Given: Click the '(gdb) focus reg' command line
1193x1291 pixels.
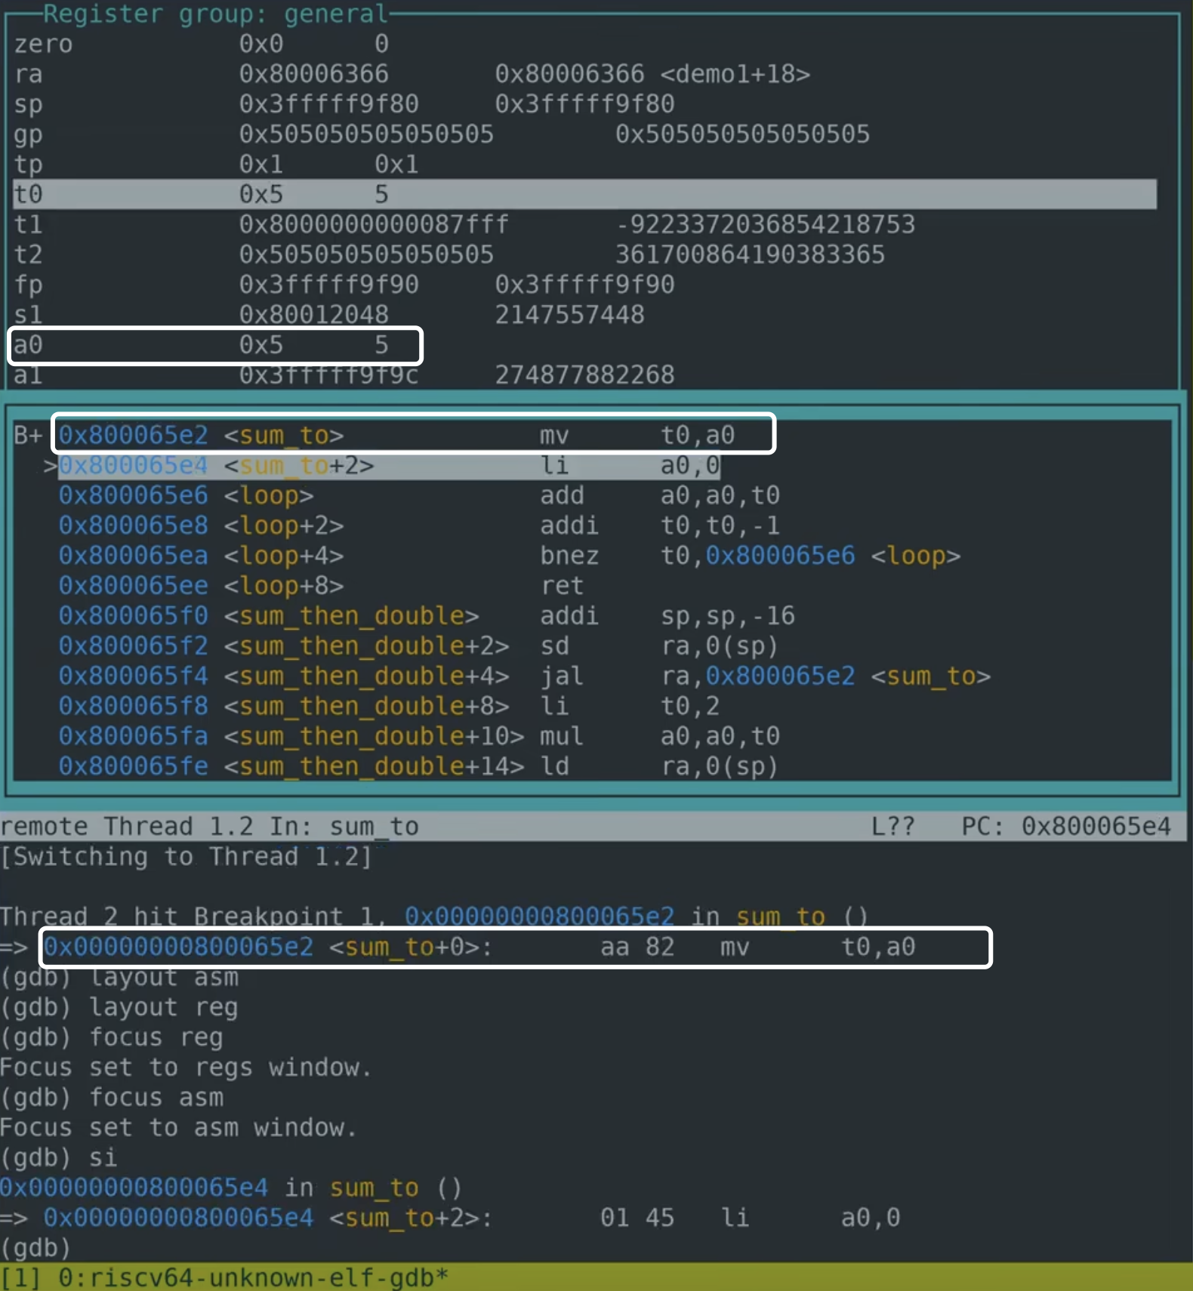Looking at the screenshot, I should 112,1037.
